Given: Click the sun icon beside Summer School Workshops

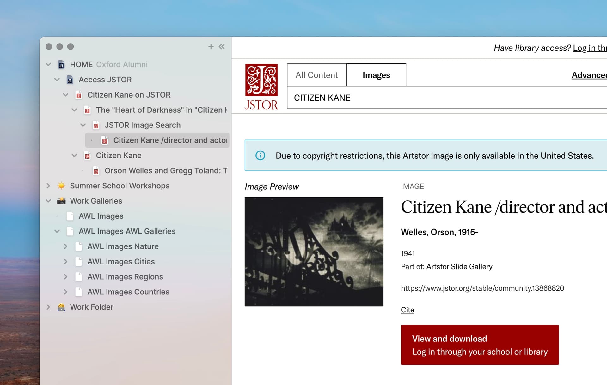Looking at the screenshot, I should pyautogui.click(x=61, y=186).
